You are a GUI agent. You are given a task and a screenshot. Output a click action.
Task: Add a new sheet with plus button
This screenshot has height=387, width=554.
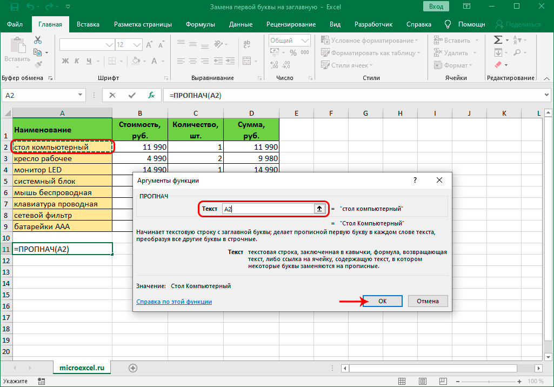click(132, 368)
